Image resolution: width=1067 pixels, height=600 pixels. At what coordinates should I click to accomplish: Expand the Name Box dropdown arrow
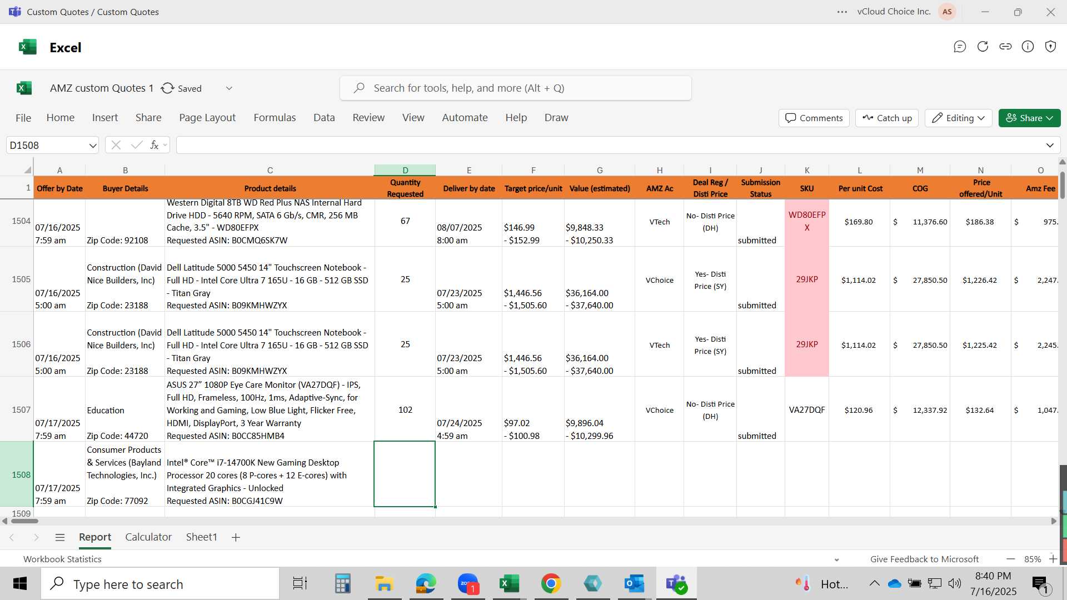coord(92,146)
